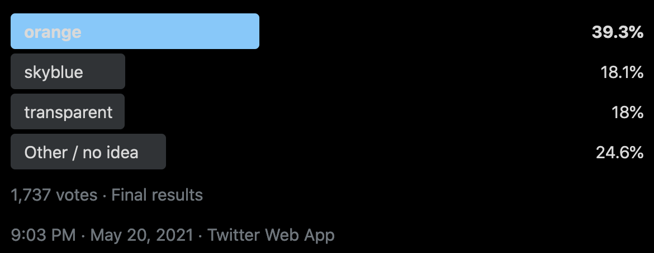Open the May 20, 2021 date link
This screenshot has height=253, width=654.
[141, 235]
